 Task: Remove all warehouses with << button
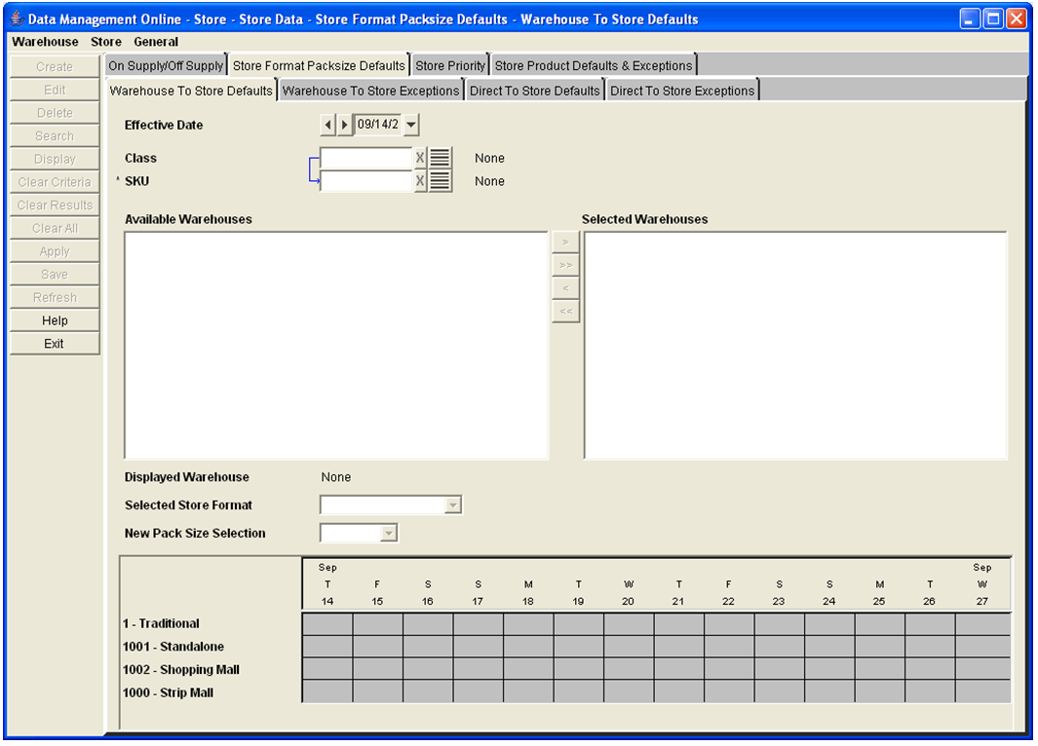click(x=565, y=312)
